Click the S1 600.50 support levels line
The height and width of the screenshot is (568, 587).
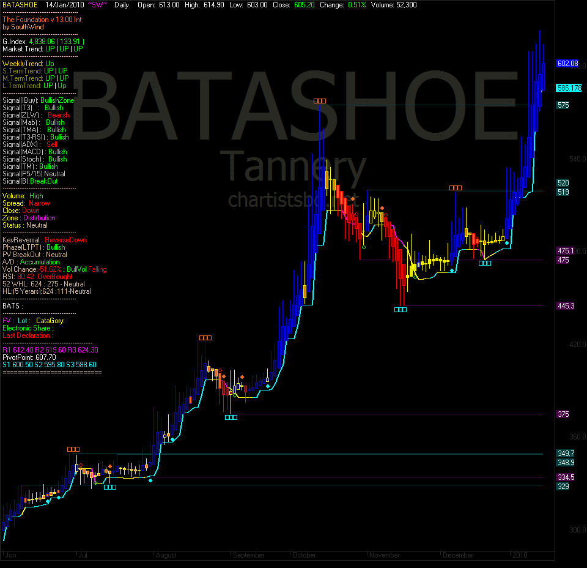coord(50,365)
